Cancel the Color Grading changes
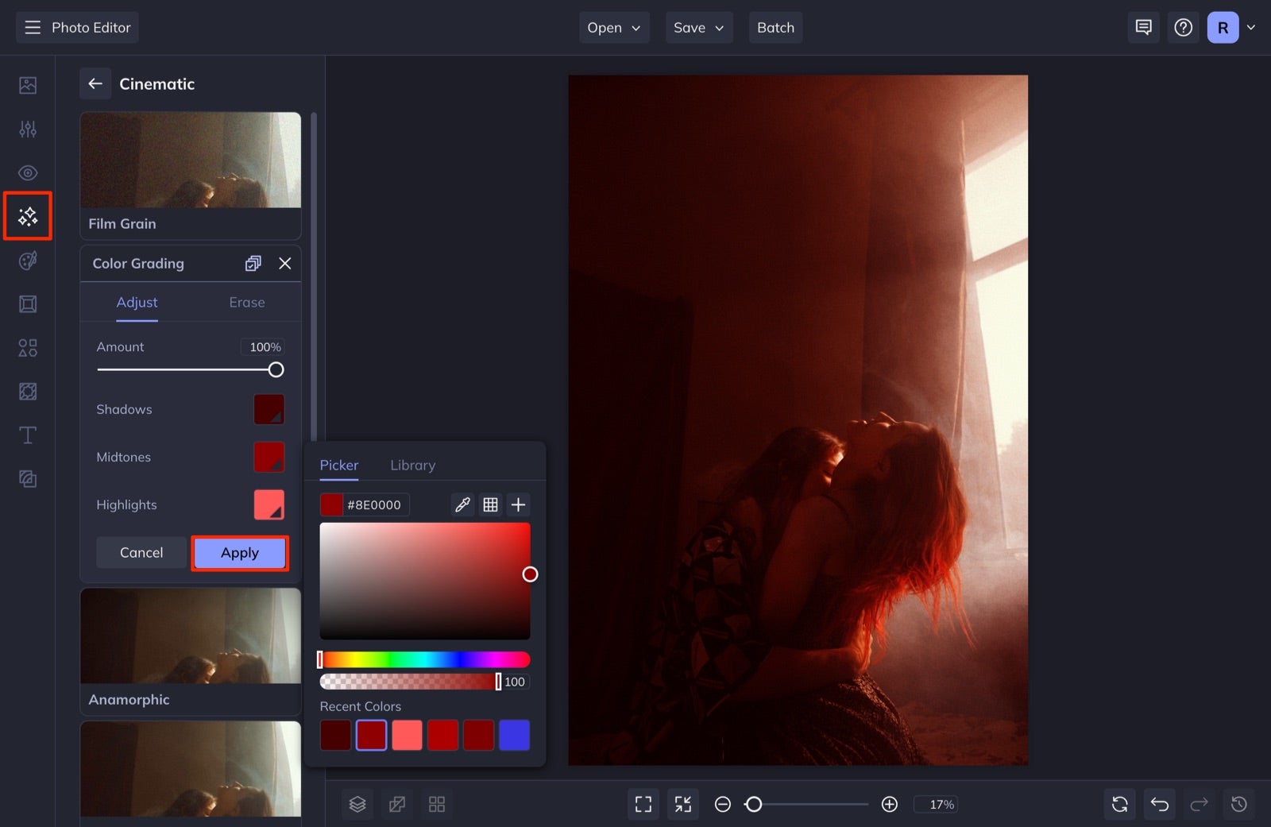 click(x=141, y=552)
